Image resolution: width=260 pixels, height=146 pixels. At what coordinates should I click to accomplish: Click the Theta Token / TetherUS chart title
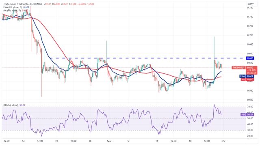click(x=23, y=4)
